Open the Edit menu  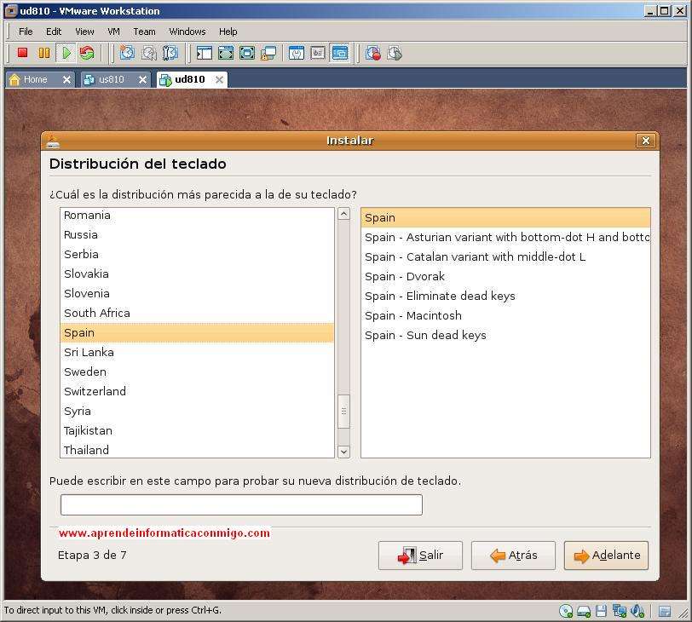[54, 32]
